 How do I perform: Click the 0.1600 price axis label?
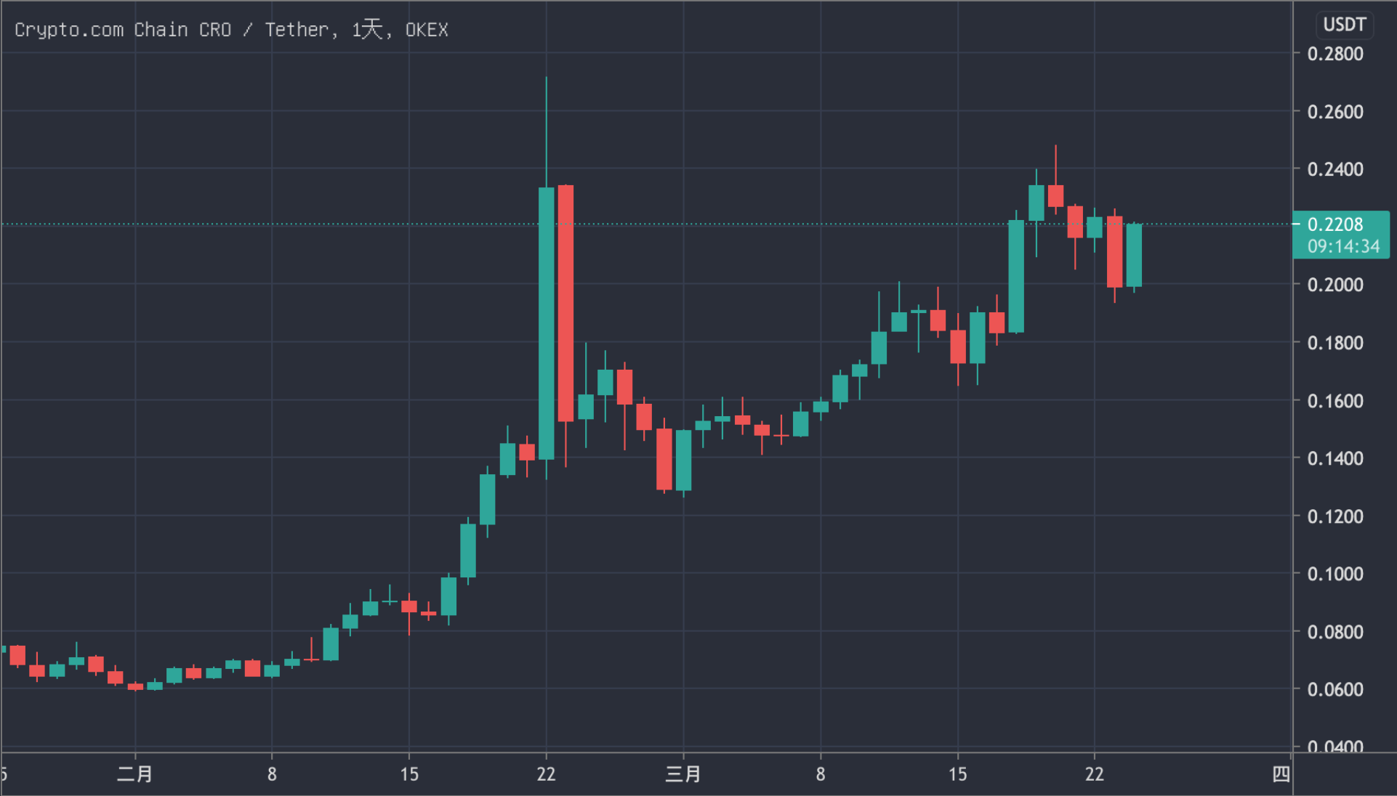(1334, 401)
